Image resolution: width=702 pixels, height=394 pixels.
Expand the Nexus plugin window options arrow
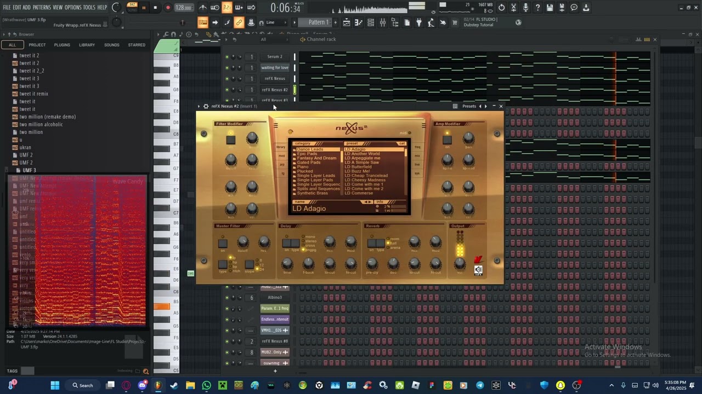(x=199, y=106)
